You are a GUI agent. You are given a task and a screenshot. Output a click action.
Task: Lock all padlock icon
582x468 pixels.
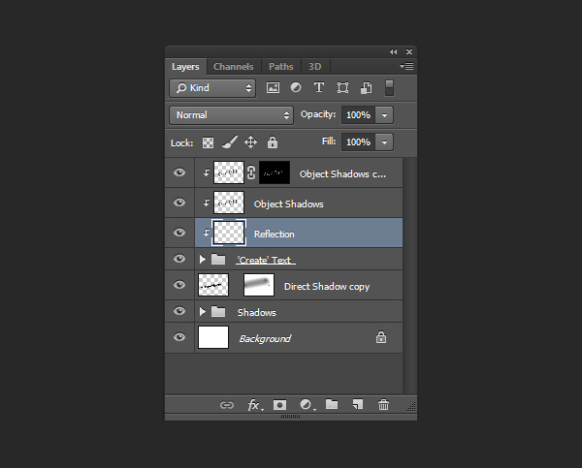(273, 142)
